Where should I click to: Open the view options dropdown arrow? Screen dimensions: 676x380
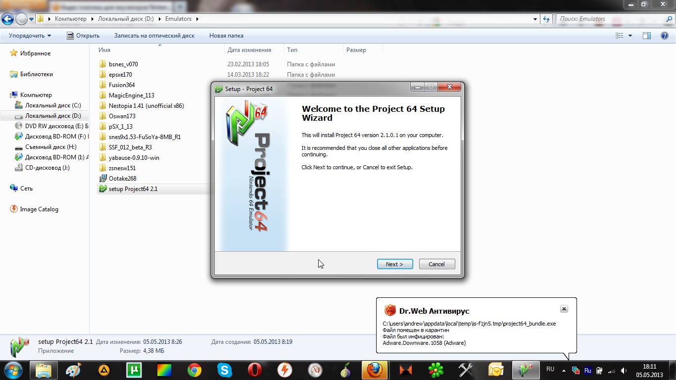(630, 36)
